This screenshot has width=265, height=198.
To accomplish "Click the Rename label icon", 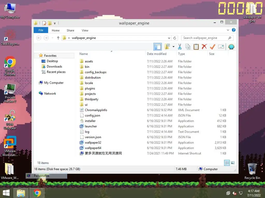I will pyautogui.click(x=221, y=47).
